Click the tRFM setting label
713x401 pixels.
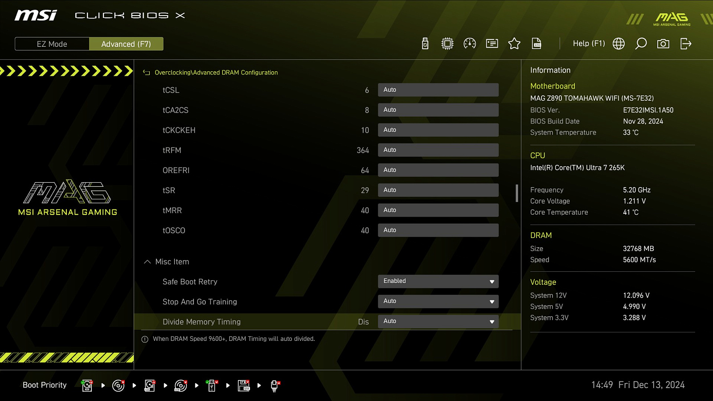point(172,150)
